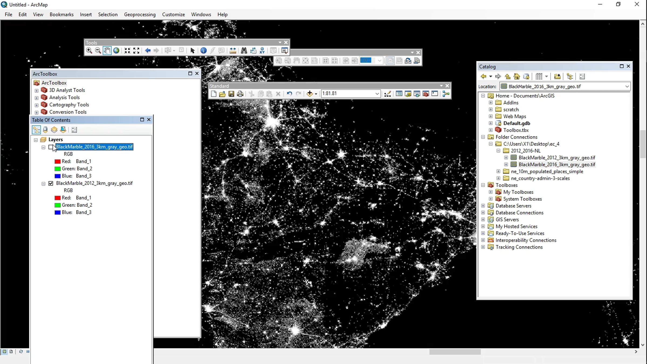Open the map scale dropdown

point(377,94)
